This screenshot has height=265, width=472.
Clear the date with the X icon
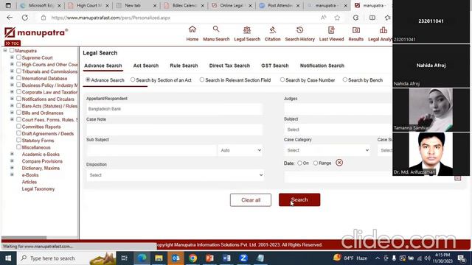click(339, 163)
